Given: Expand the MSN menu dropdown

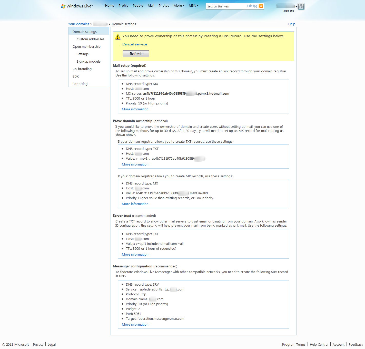Looking at the screenshot, I should click(193, 5).
